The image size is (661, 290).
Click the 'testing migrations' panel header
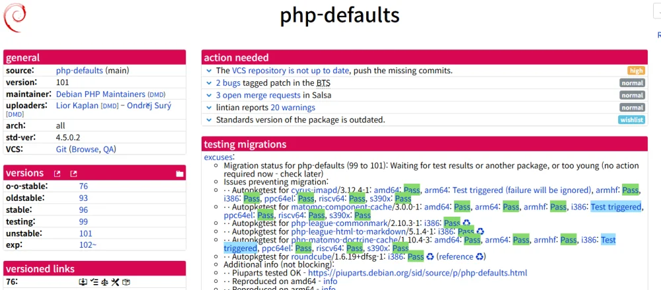[x=424, y=144]
